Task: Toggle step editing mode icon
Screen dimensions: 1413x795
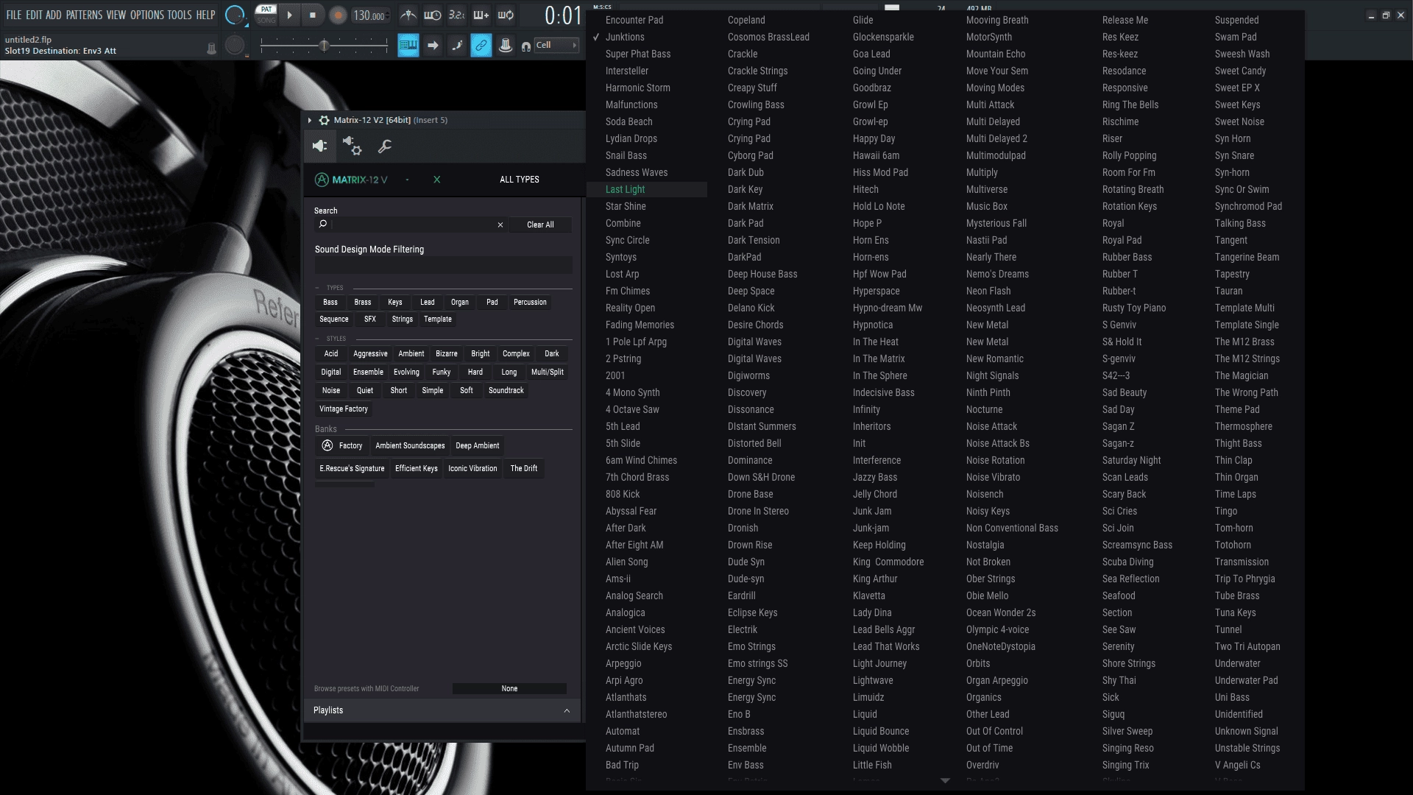Action: tap(457, 46)
